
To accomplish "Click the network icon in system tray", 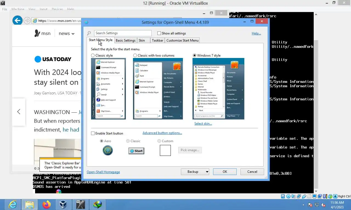I will (x=317, y=205).
